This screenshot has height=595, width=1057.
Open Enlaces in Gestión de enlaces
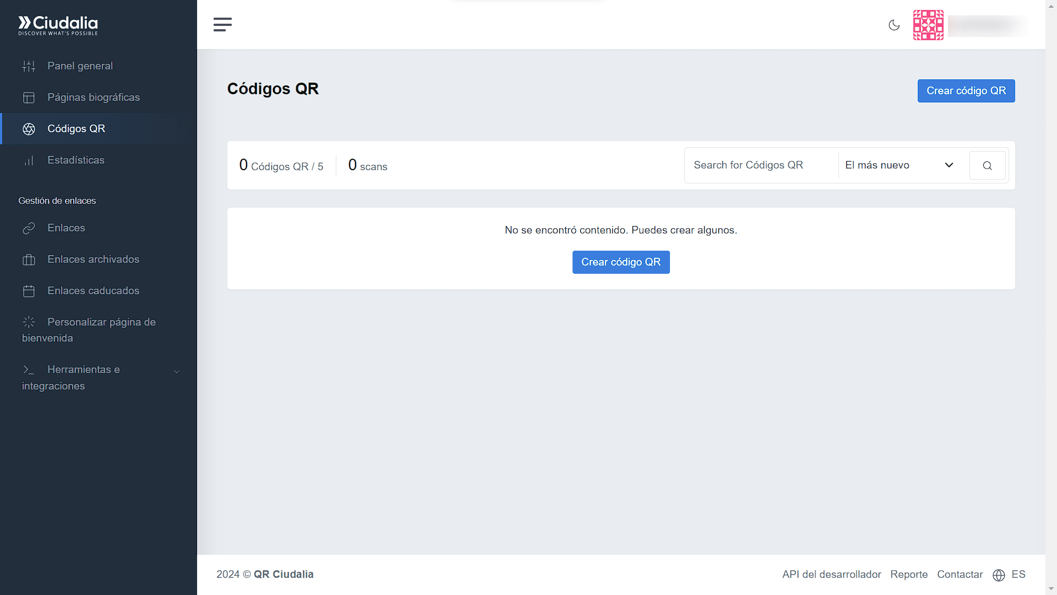[x=66, y=228]
